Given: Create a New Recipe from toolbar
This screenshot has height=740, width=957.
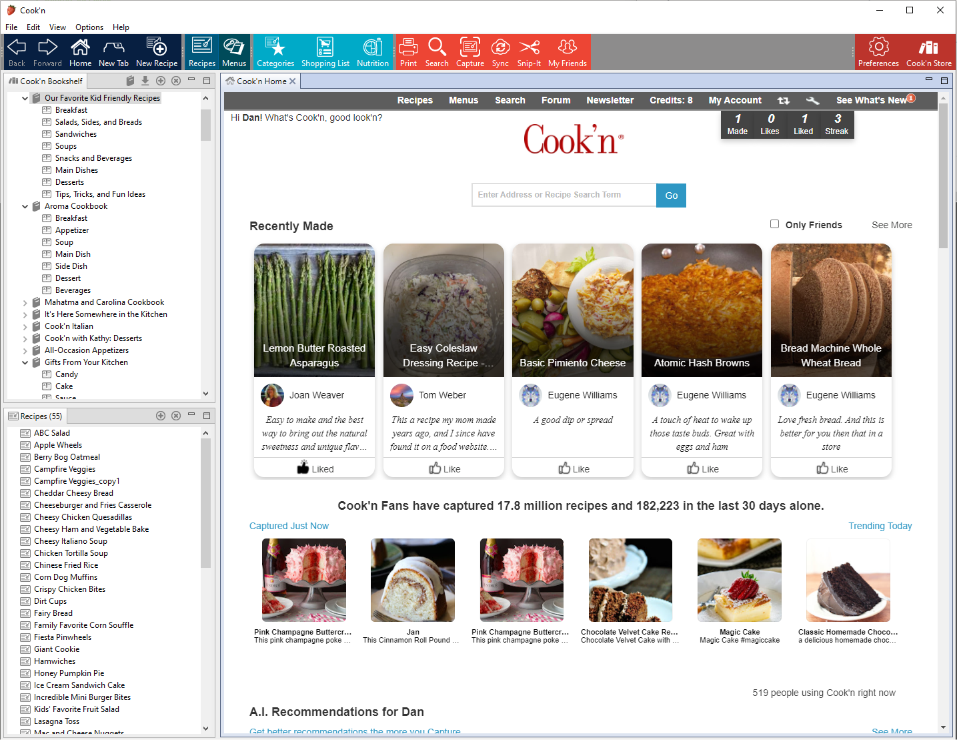Looking at the screenshot, I should click(157, 52).
